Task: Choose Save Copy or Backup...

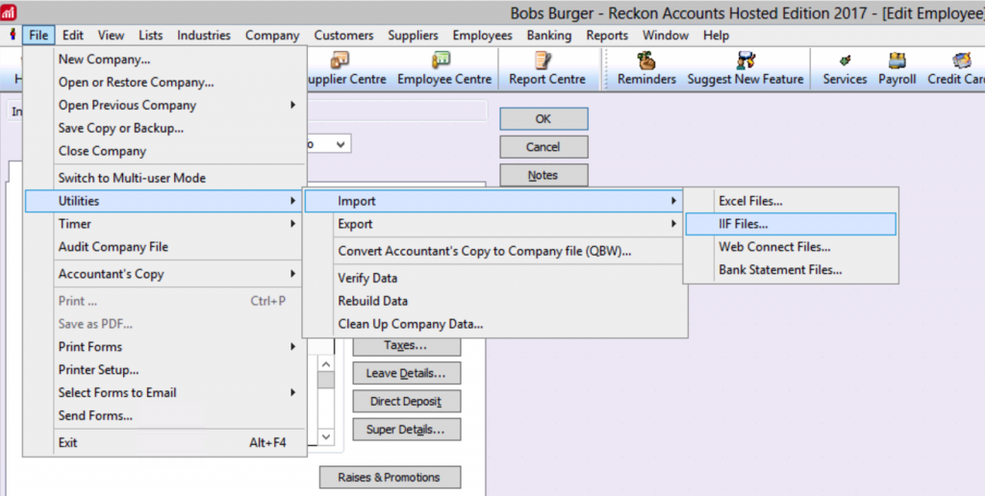Action: 165,128
